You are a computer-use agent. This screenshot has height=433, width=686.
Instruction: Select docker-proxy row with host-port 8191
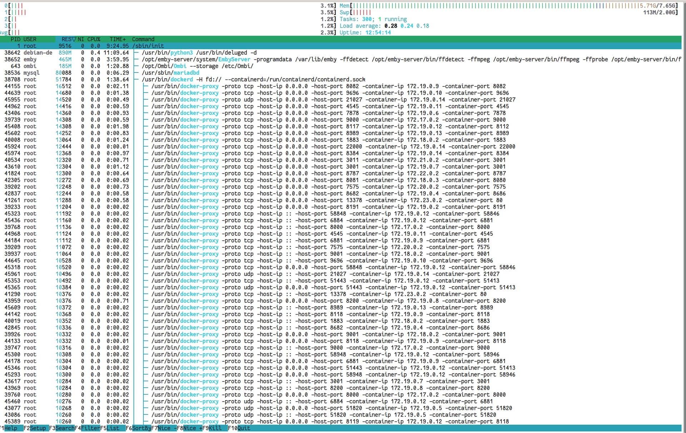(x=340, y=207)
